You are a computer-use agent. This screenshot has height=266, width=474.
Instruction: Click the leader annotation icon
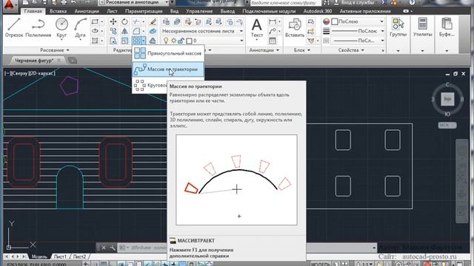(x=273, y=31)
